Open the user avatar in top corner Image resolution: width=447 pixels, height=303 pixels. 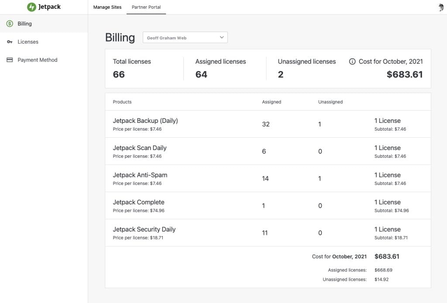click(x=441, y=7)
